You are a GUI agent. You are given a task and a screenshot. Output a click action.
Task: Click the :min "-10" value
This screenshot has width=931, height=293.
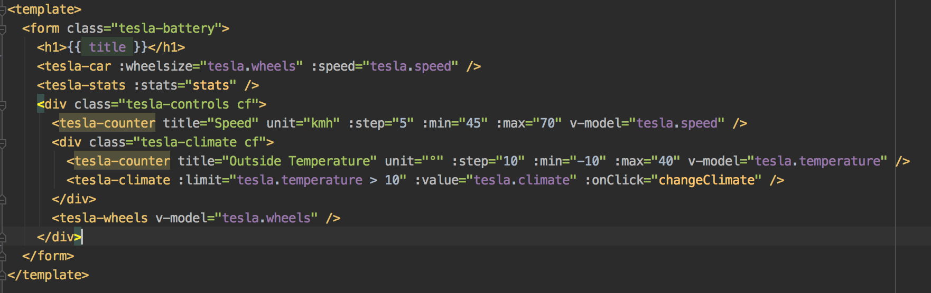tap(588, 161)
